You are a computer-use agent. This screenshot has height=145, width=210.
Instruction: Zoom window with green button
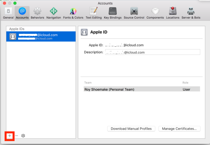pyautogui.click(x=15, y=3)
